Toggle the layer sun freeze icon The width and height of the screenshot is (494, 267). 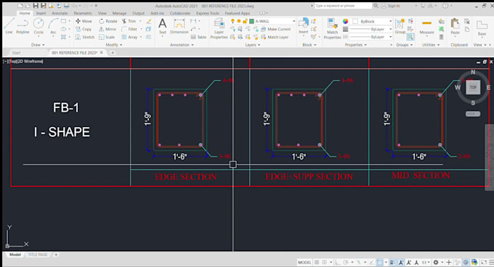point(239,21)
